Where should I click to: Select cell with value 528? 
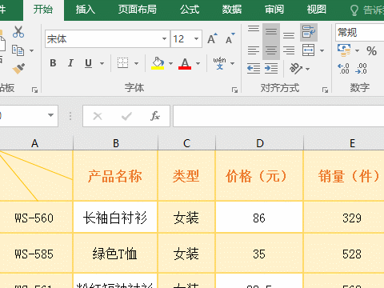pyautogui.click(x=344, y=254)
